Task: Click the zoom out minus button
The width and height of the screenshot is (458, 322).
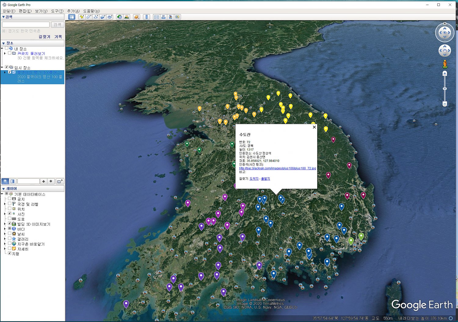Action: (445, 104)
